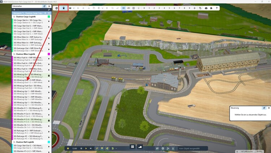Click the help question mark icon
Screen dimensions: 271x153
pos(217,8)
